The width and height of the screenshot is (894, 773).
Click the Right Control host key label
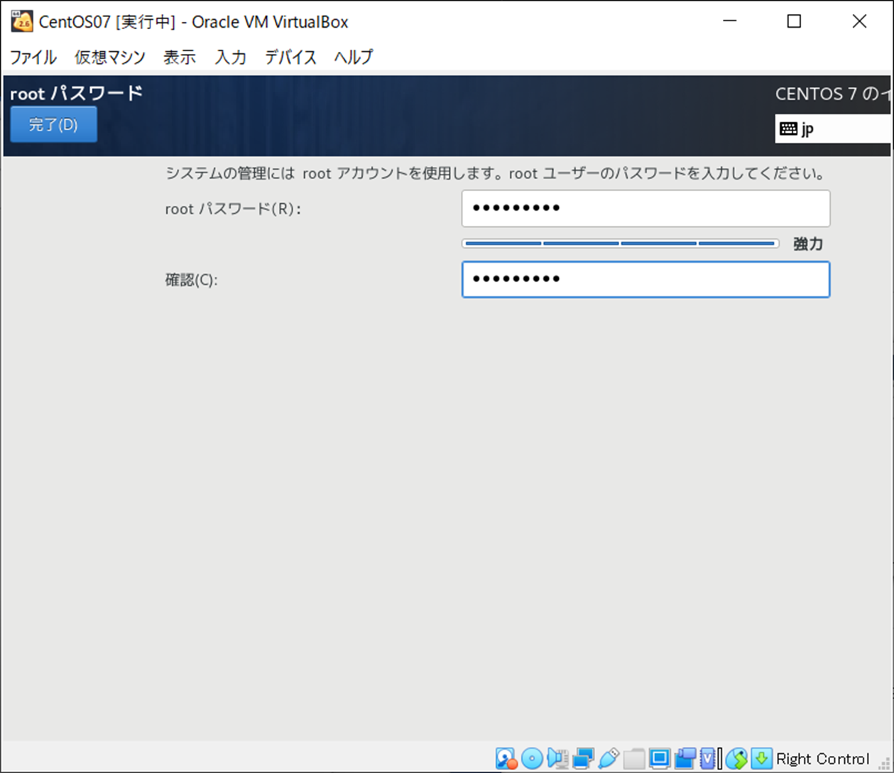[822, 759]
